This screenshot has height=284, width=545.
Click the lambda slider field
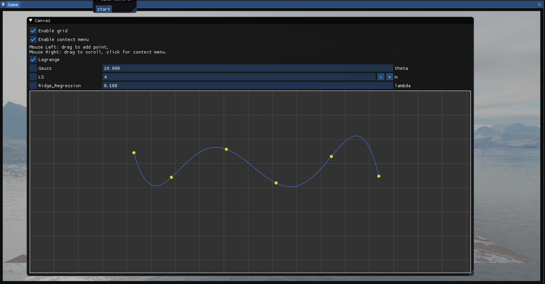click(x=247, y=86)
